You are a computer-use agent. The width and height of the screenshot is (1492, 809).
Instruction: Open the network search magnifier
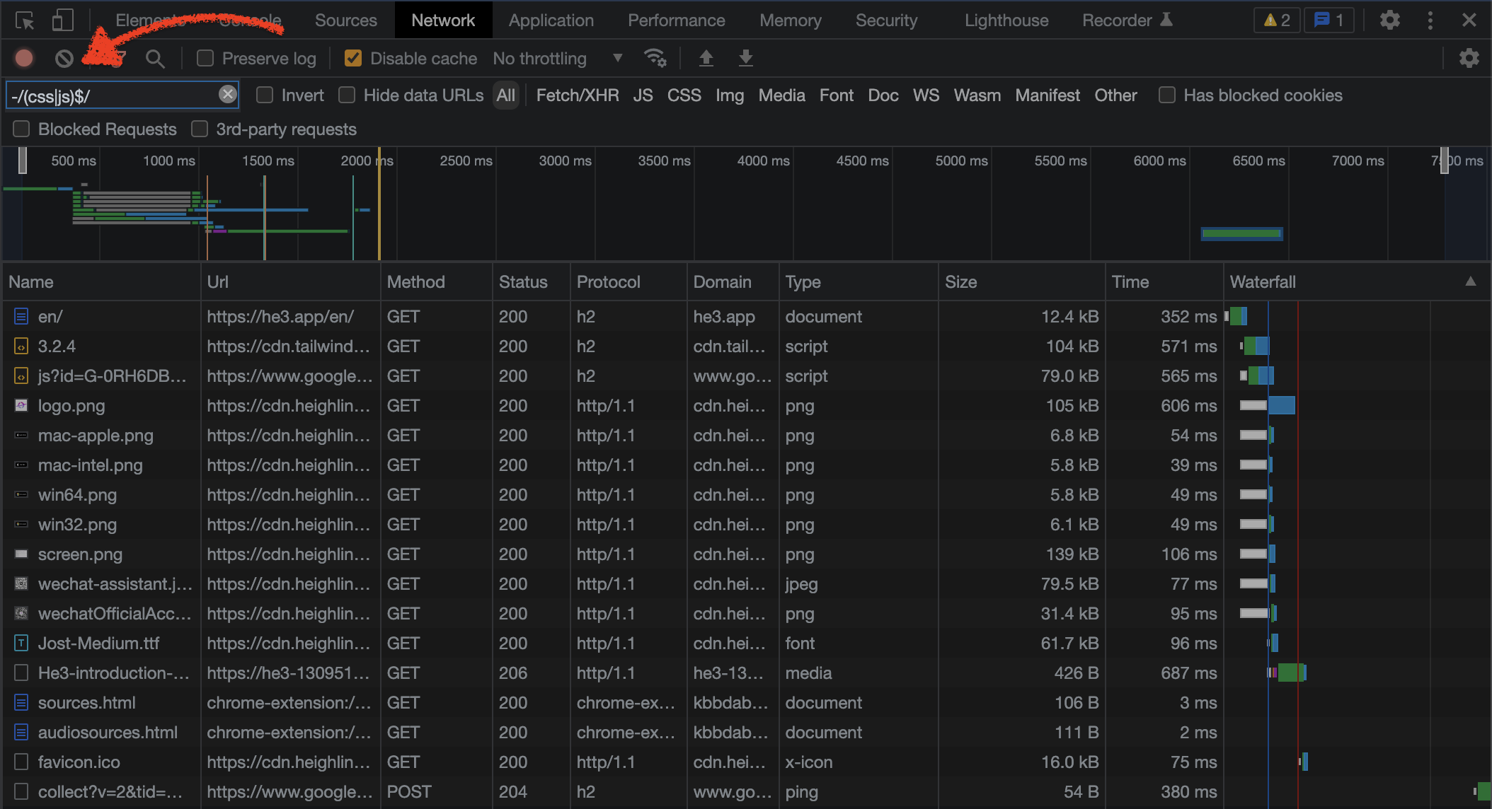(155, 59)
